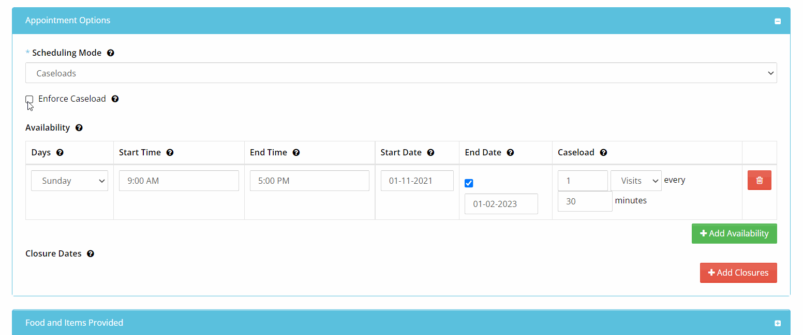Image resolution: width=803 pixels, height=335 pixels.
Task: Click help icon in Days column header
Action: pos(60,153)
